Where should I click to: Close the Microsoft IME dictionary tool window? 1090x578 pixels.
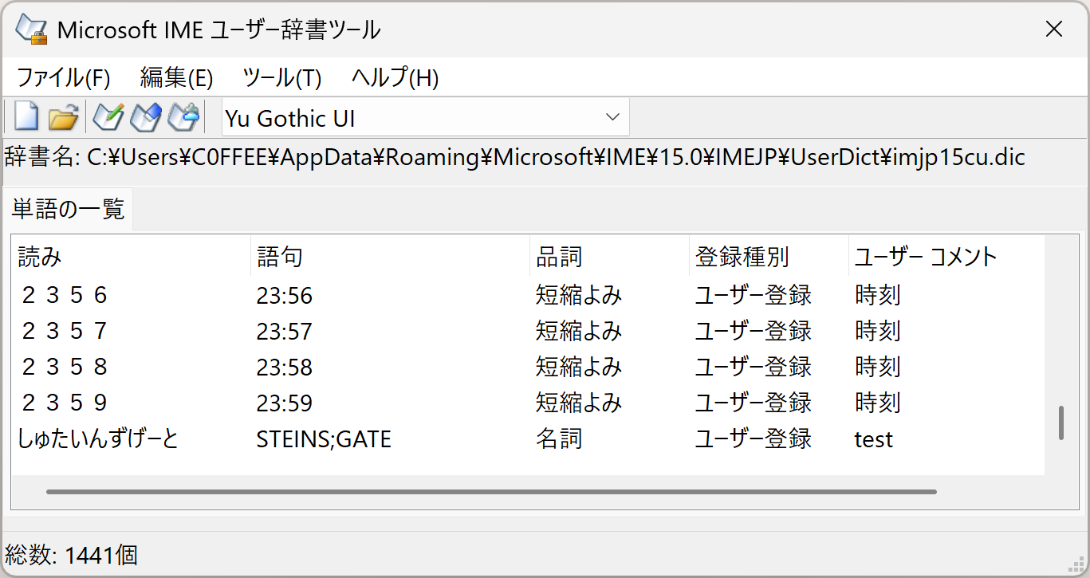tap(1053, 29)
